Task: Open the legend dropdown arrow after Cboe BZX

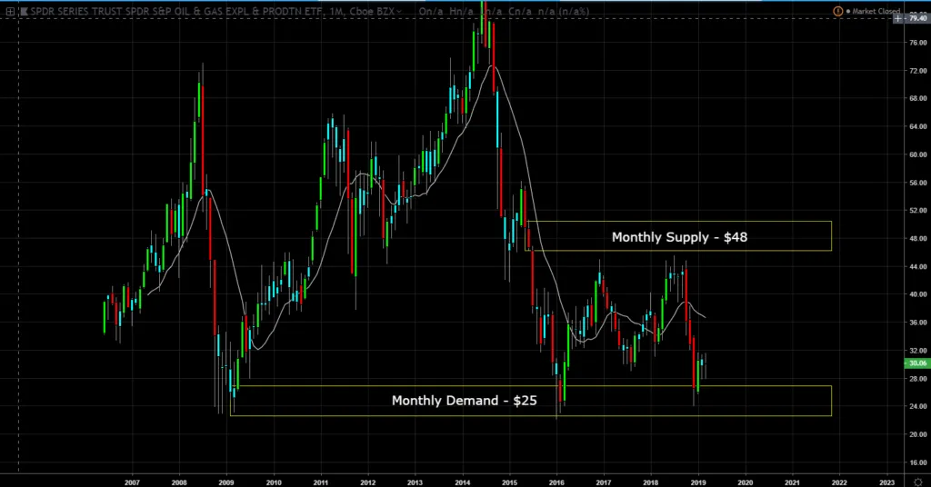Action: click(x=399, y=11)
